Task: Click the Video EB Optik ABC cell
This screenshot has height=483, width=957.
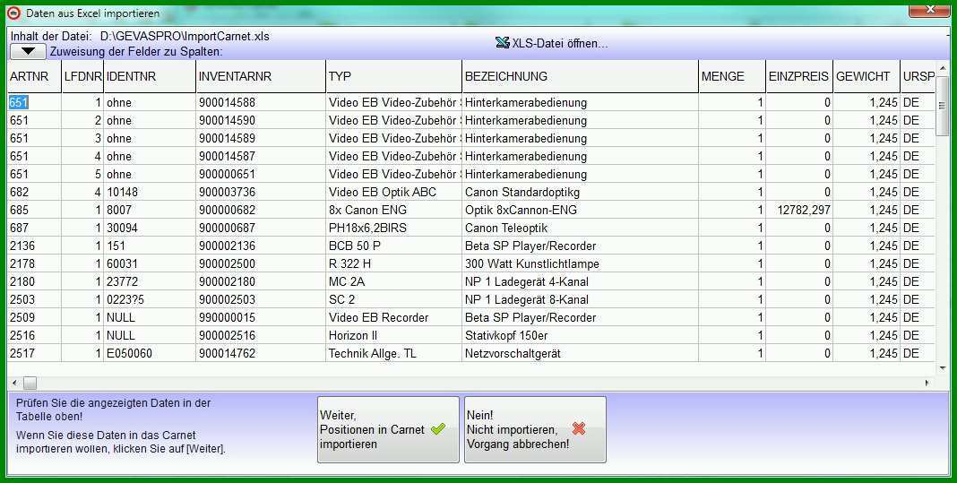Action: (394, 192)
